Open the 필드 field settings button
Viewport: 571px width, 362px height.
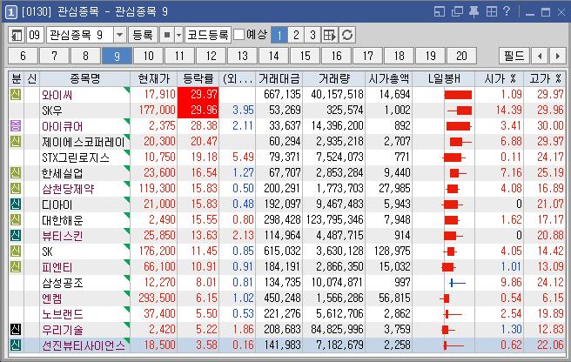click(514, 56)
